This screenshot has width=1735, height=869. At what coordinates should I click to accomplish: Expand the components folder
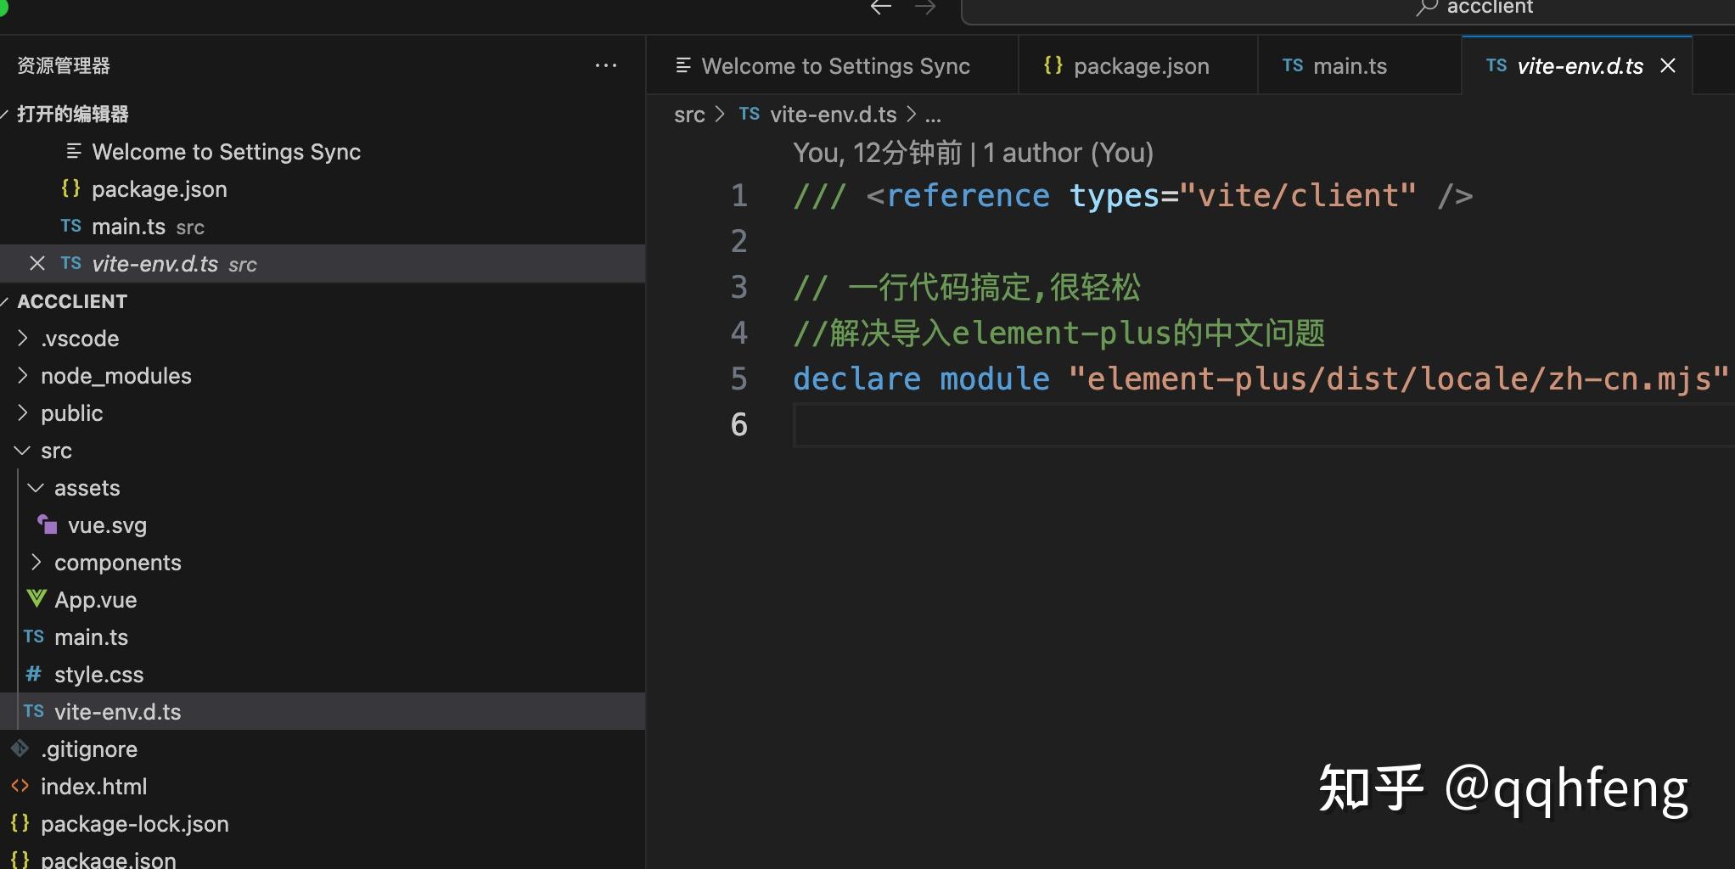[x=36, y=563]
